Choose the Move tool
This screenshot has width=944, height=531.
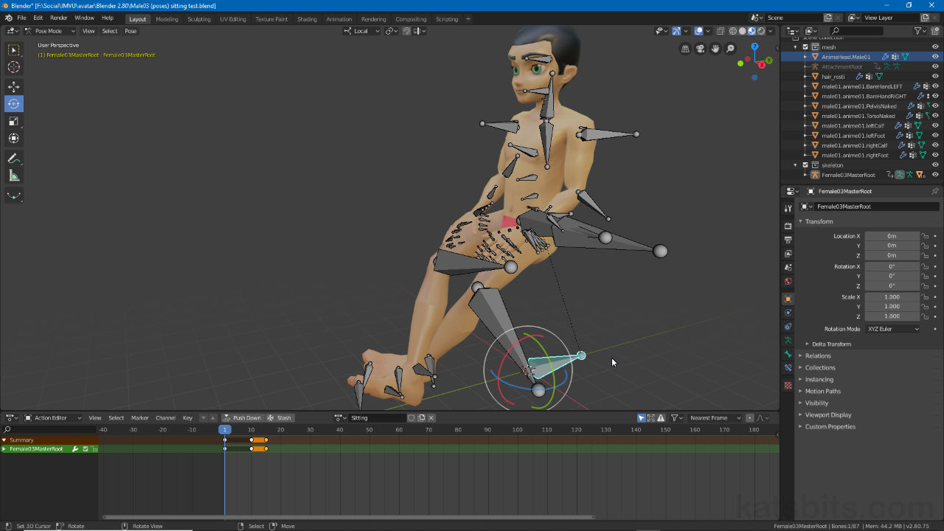coord(14,86)
